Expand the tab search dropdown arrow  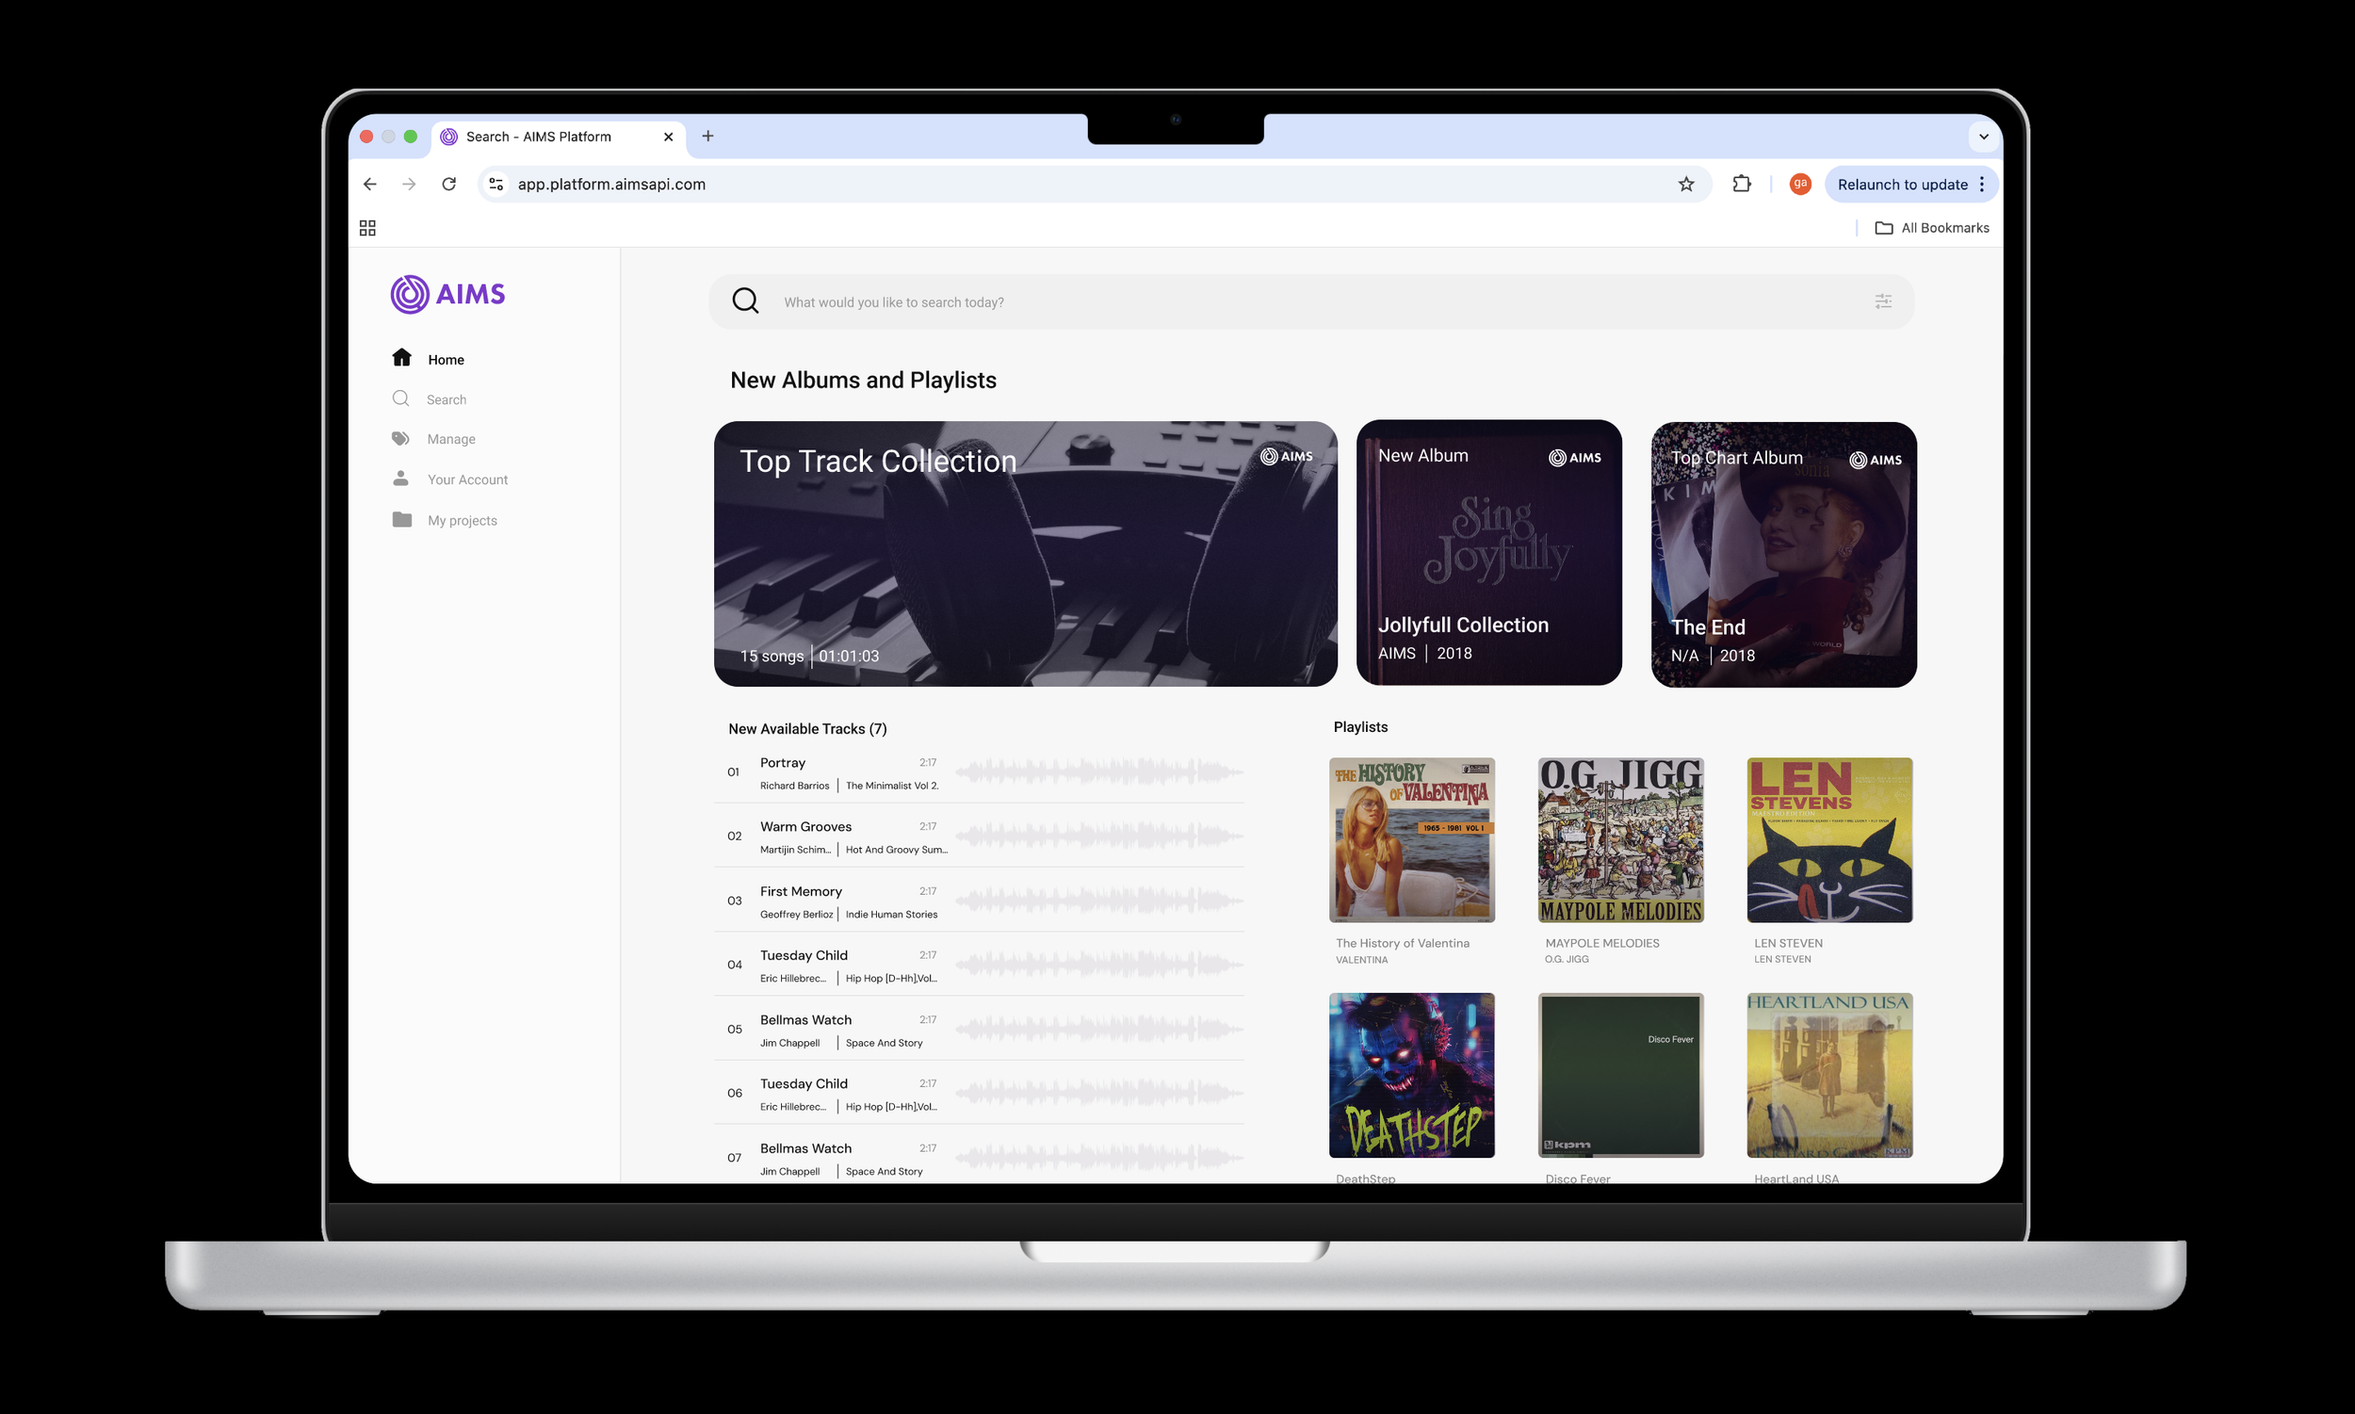pos(1983,137)
